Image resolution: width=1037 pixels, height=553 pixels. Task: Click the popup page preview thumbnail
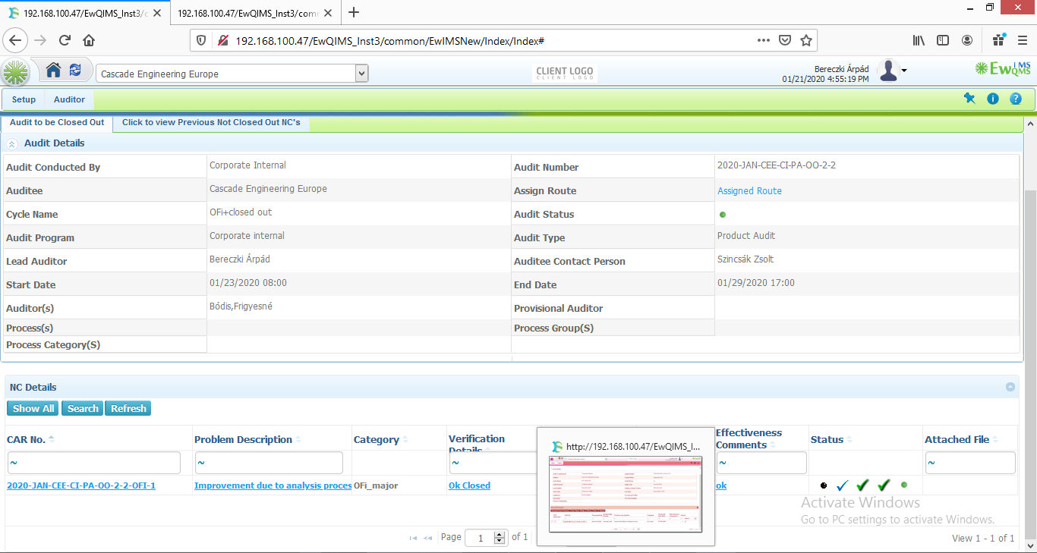(x=626, y=495)
